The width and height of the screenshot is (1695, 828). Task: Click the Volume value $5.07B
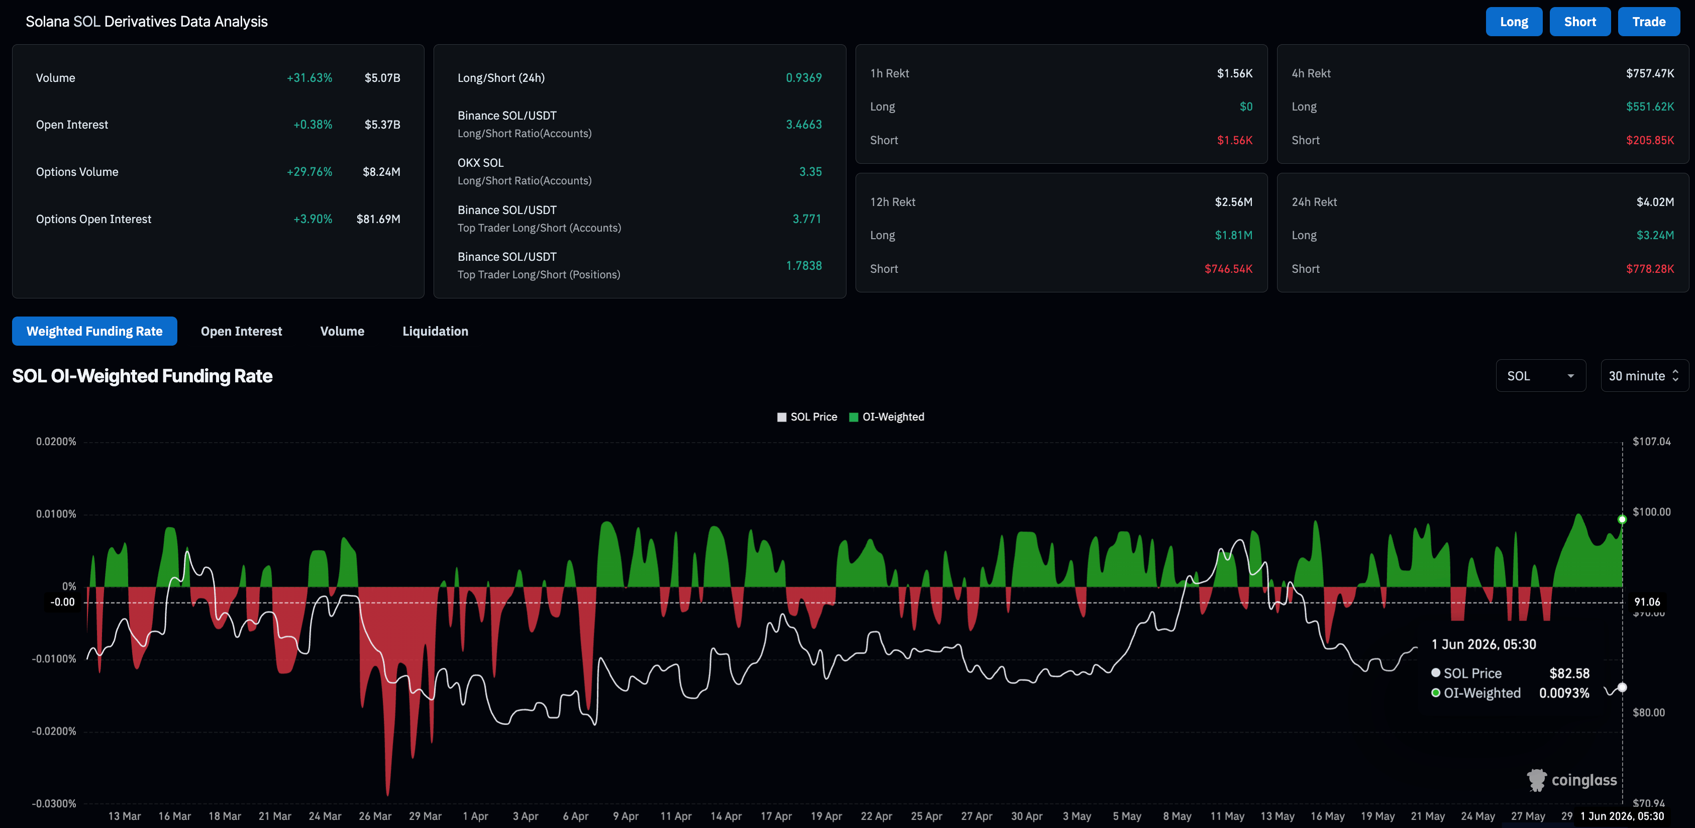pyautogui.click(x=382, y=78)
